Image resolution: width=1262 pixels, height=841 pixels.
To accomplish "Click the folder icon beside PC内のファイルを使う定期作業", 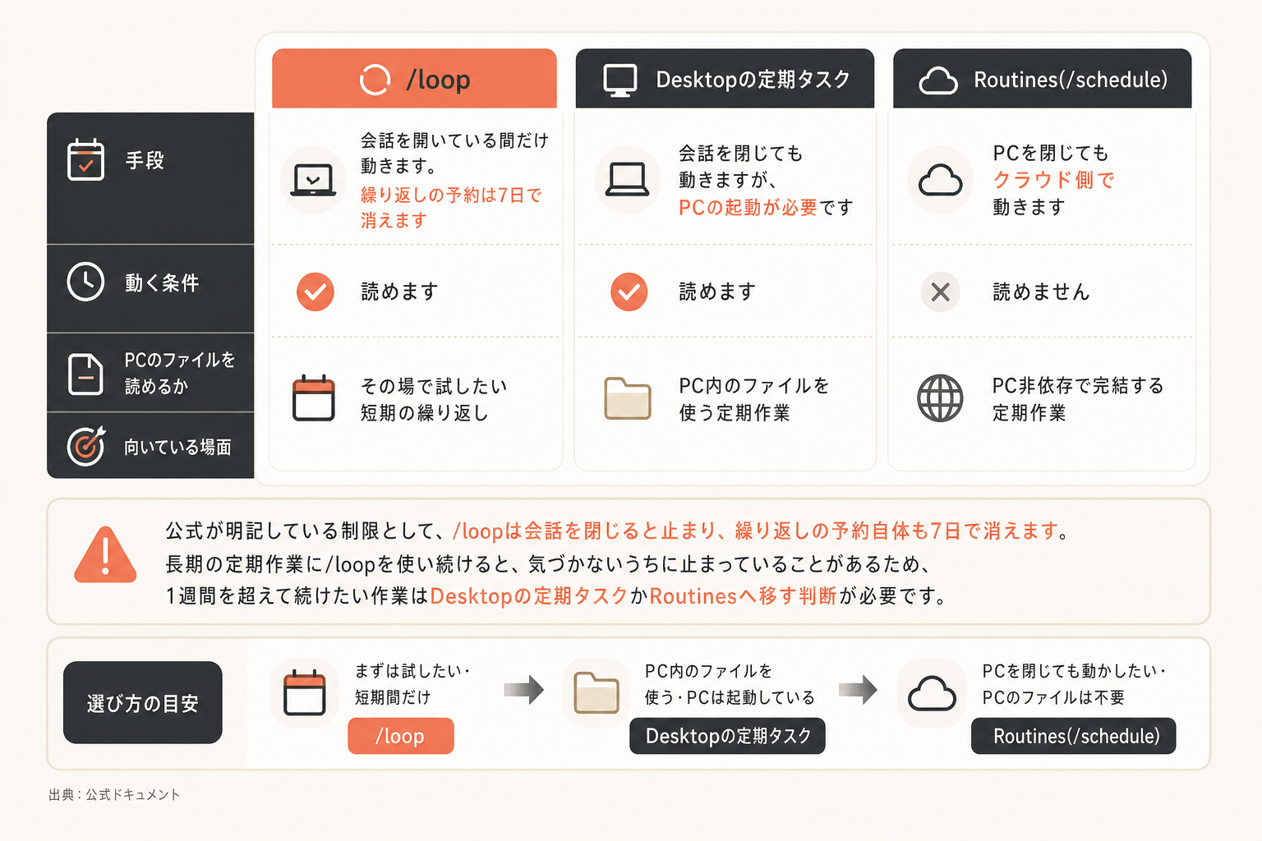I will pyautogui.click(x=628, y=398).
